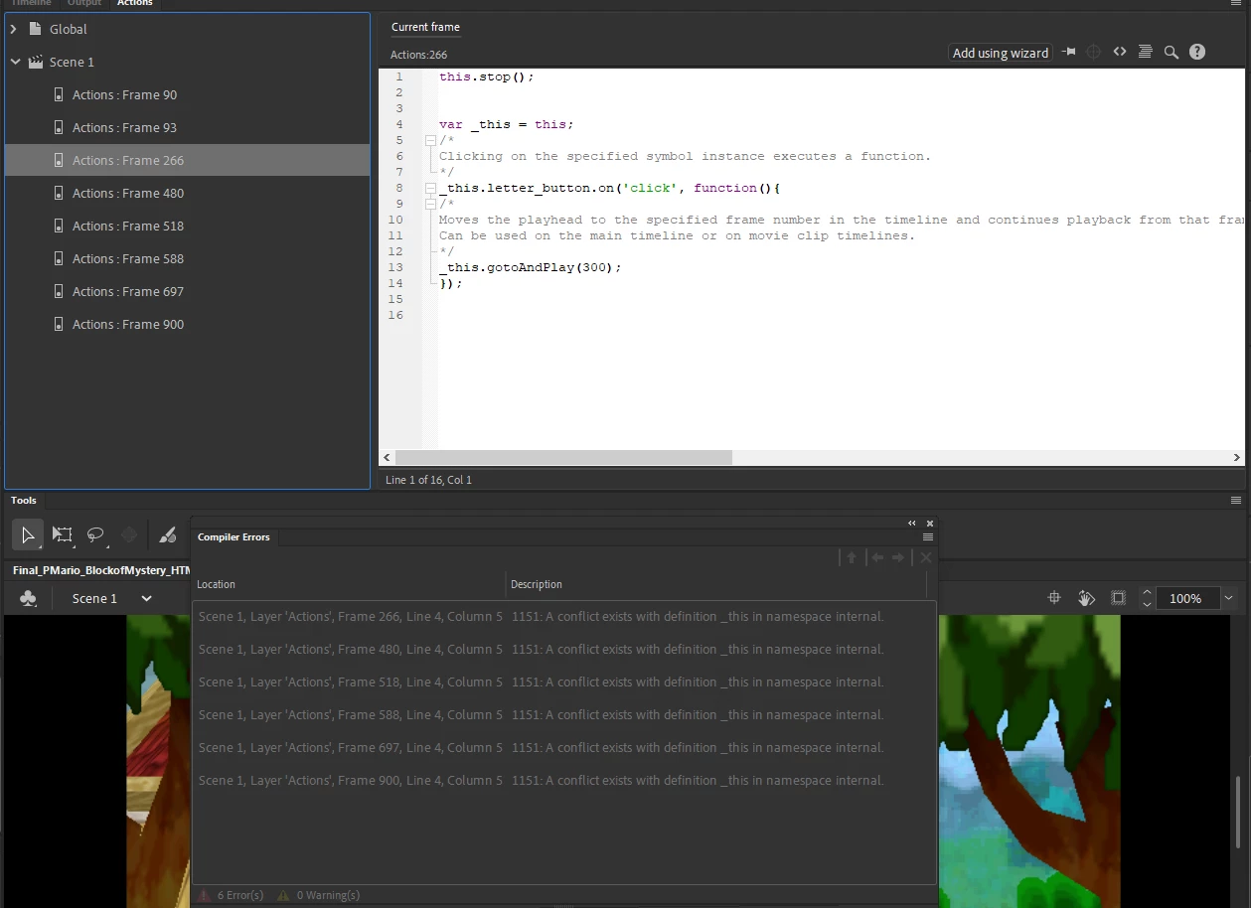Click the Insert Instance Path target icon
The image size is (1251, 908).
[1093, 52]
